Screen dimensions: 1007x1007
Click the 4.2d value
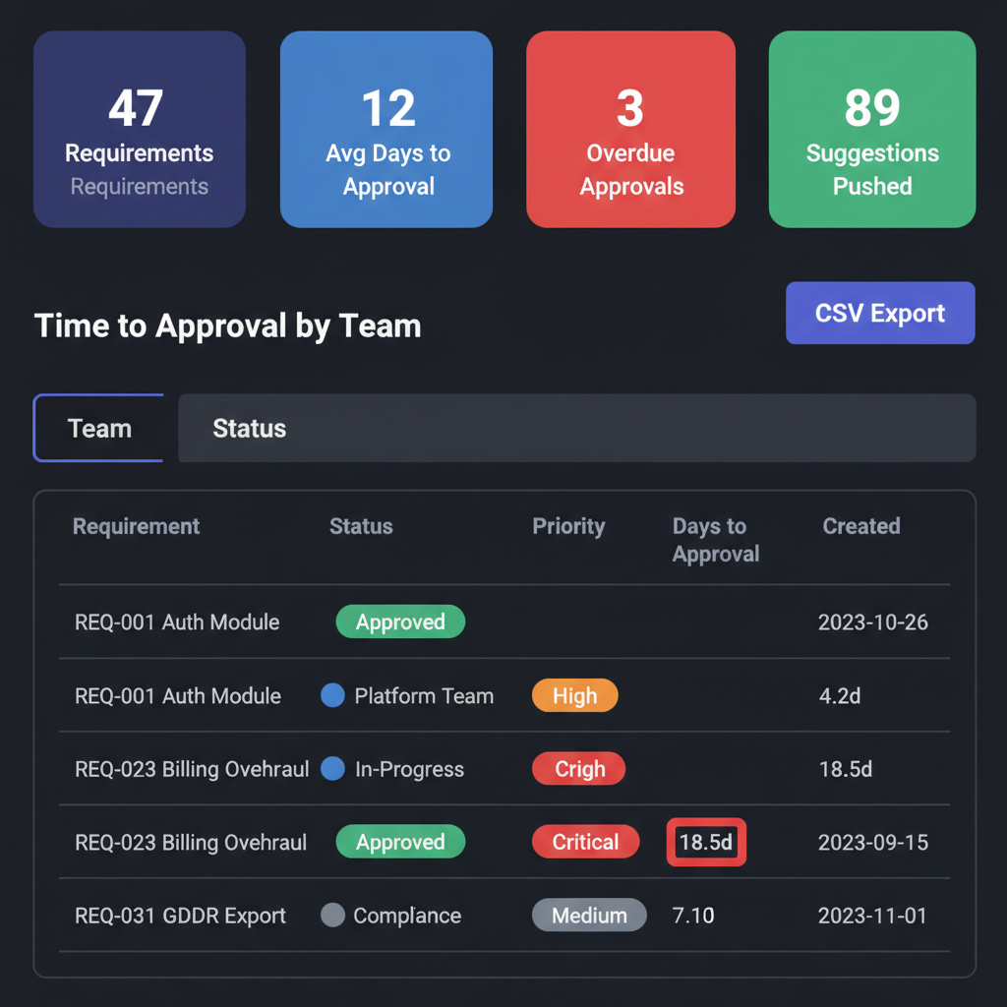point(840,696)
